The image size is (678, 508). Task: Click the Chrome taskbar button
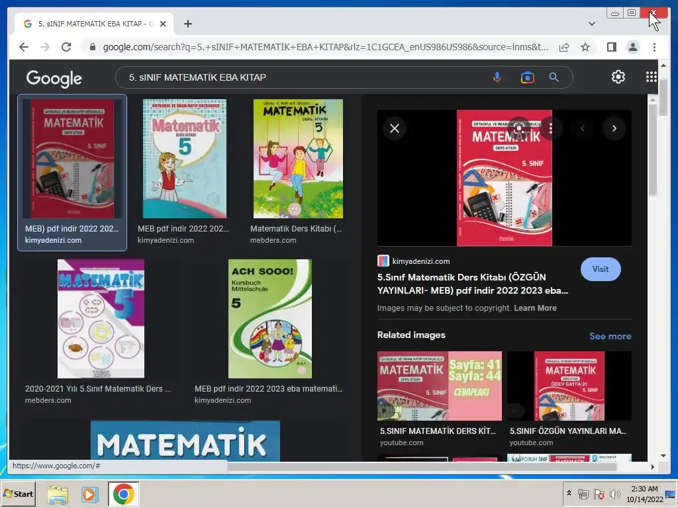coord(123,494)
